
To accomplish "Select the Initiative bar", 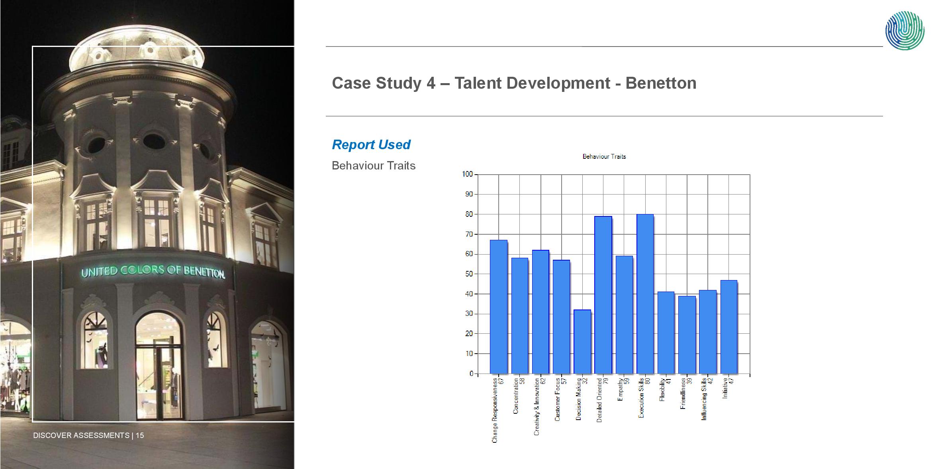I will point(729,327).
